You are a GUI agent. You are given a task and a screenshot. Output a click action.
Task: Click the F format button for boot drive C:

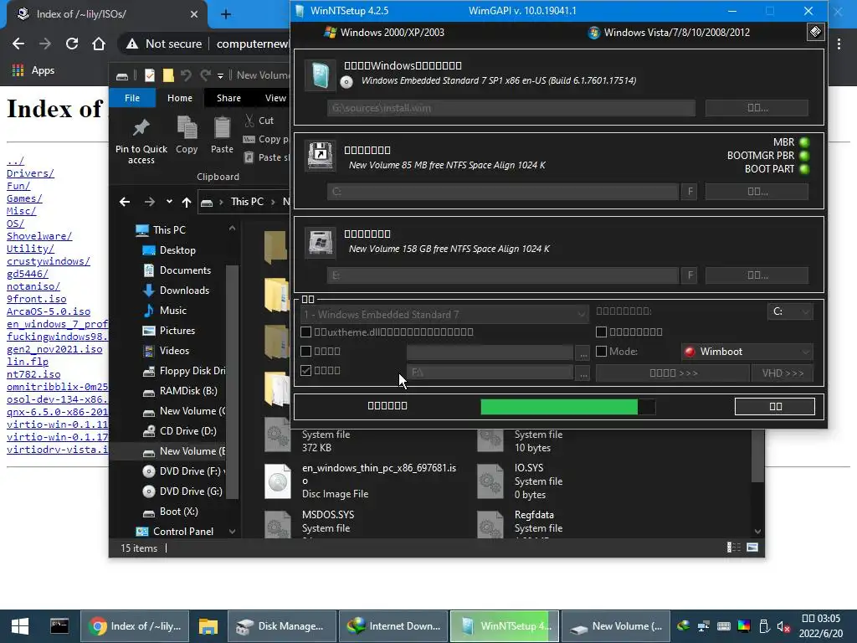(x=690, y=192)
